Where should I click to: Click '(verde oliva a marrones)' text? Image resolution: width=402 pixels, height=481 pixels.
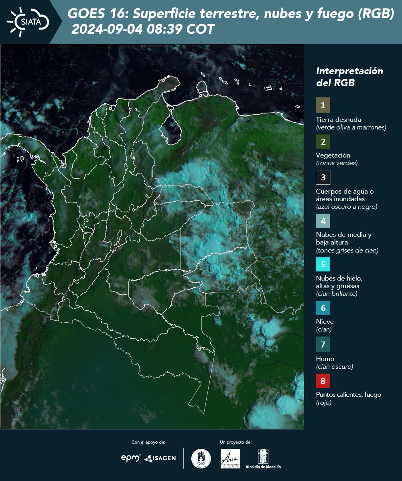tap(351, 127)
